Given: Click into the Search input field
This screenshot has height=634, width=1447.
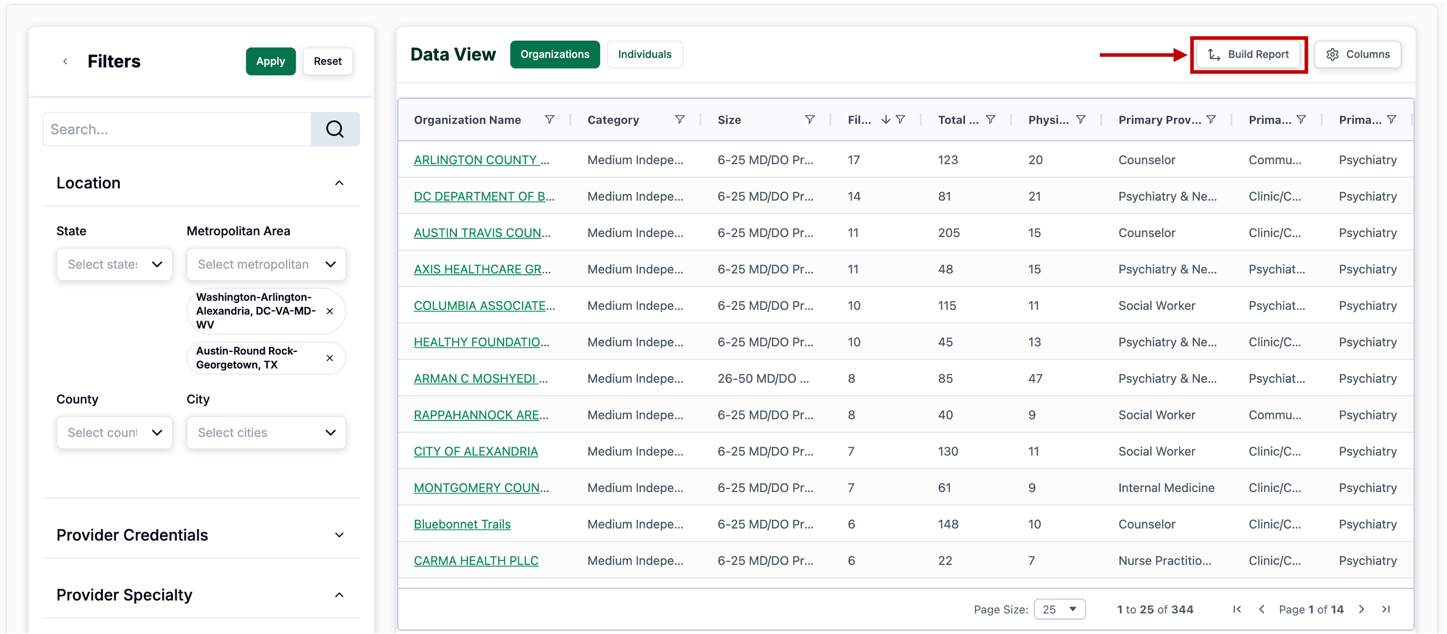Looking at the screenshot, I should pos(177,129).
